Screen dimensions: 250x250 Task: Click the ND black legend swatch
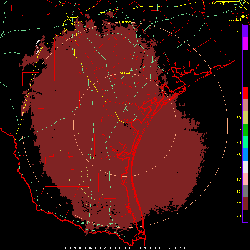point(245,216)
